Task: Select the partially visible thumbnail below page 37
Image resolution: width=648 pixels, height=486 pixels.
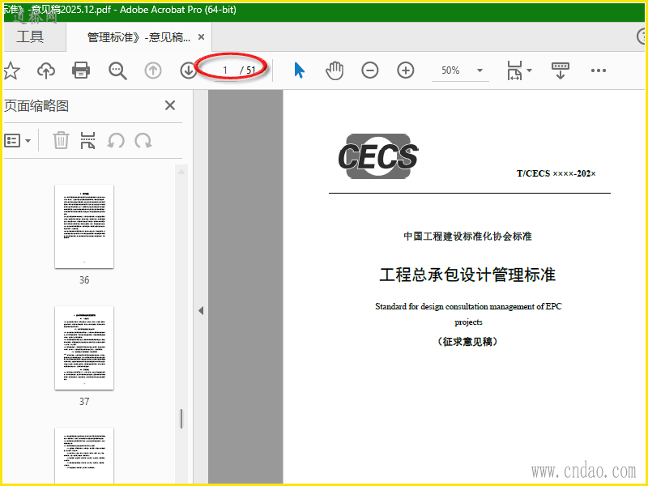Action: (x=84, y=455)
